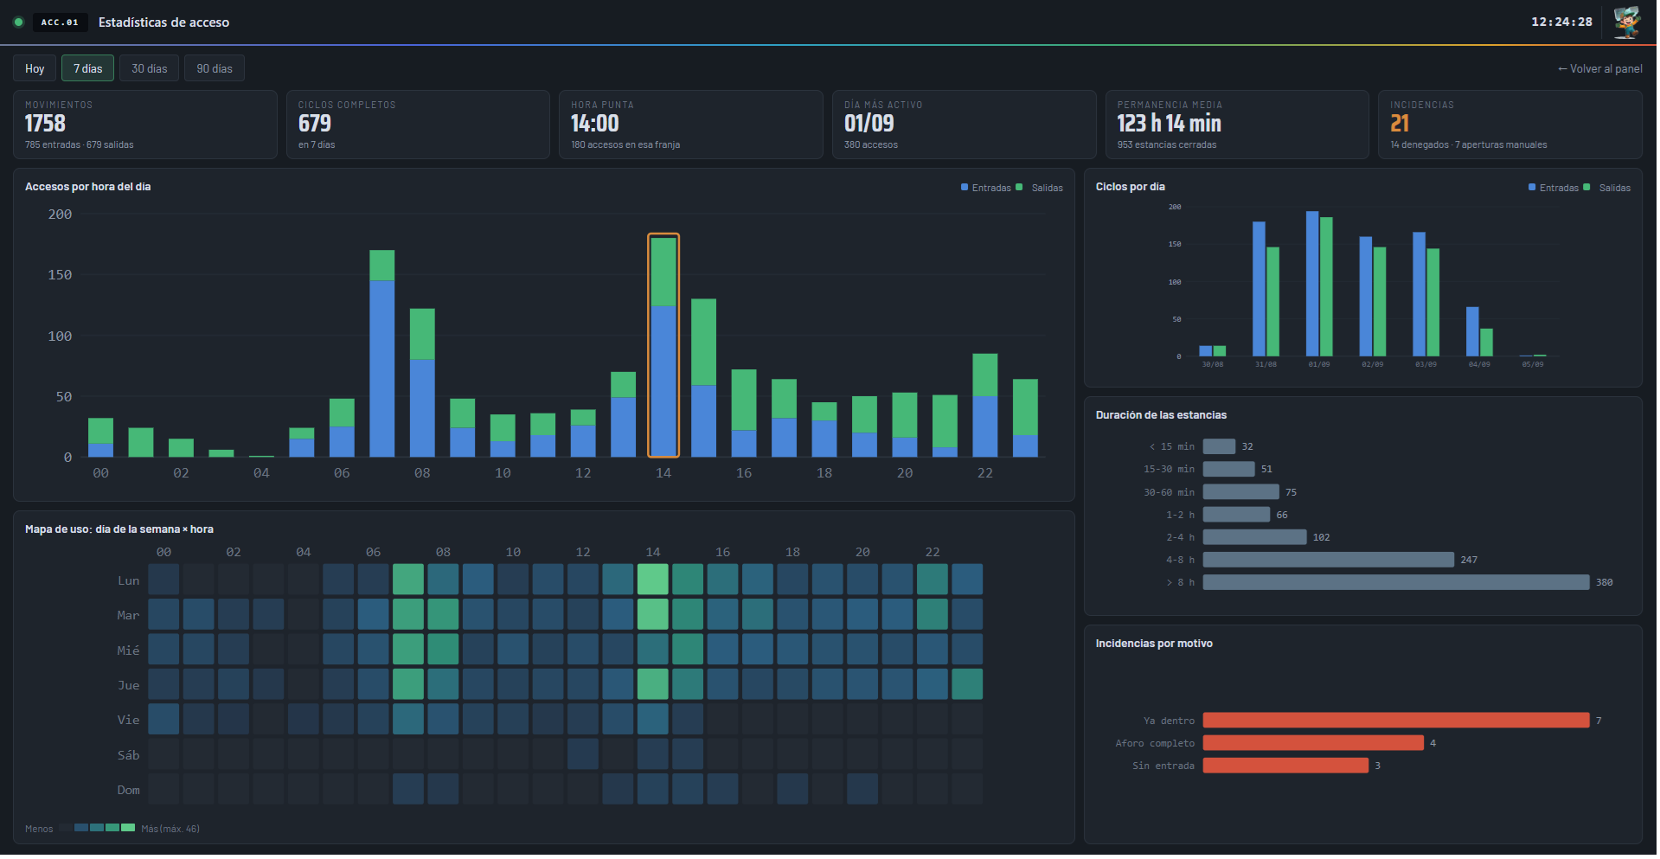1660x859 pixels.
Task: Click the Movimientos 1758 card
Action: (x=144, y=125)
